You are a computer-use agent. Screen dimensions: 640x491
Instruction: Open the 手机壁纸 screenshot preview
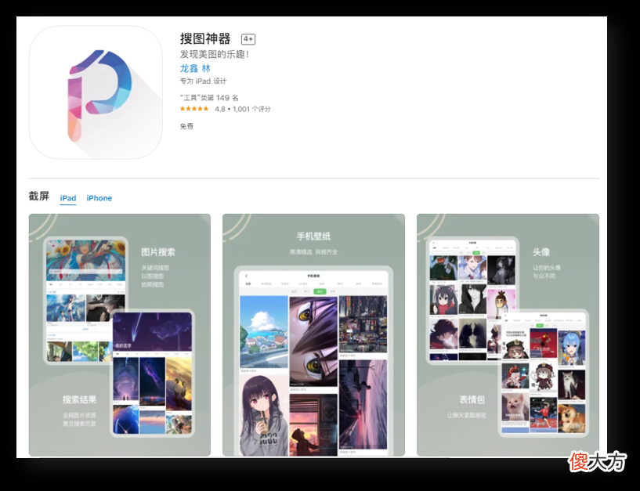click(313, 334)
